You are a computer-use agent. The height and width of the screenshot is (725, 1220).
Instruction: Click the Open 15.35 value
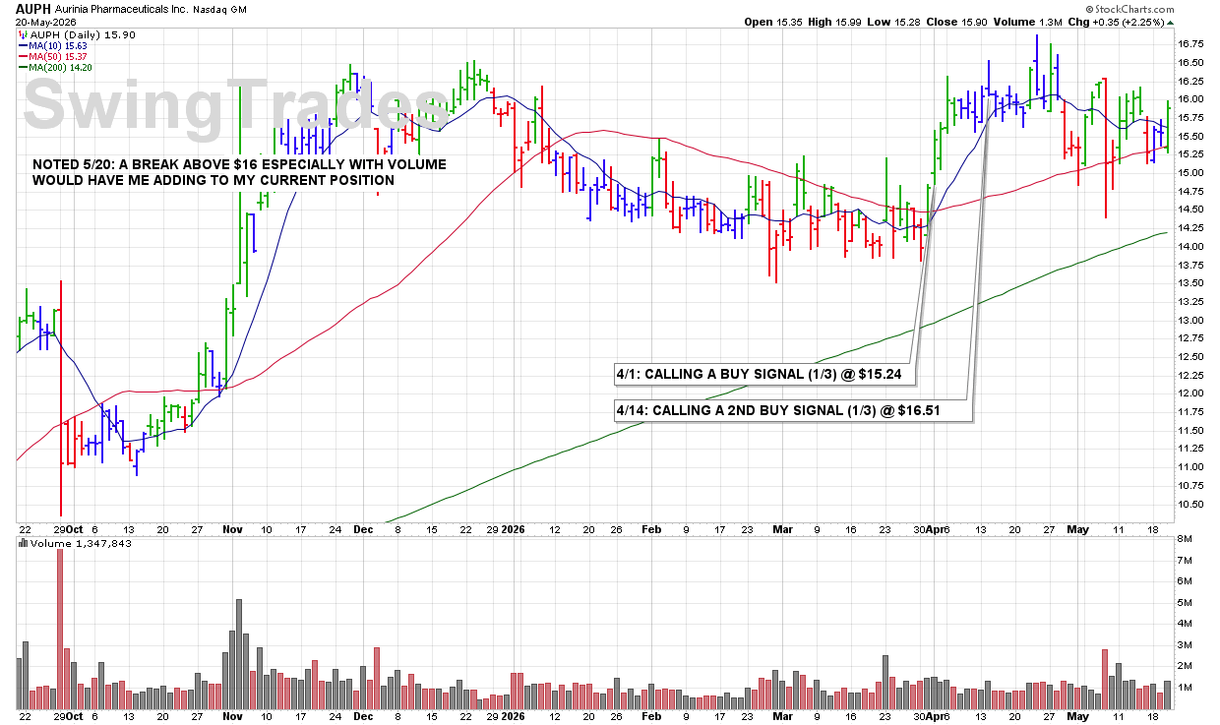[774, 22]
